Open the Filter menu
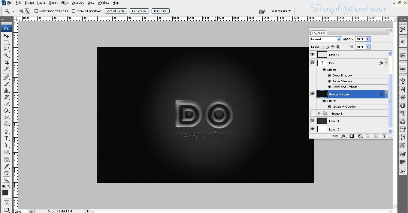 pyautogui.click(x=65, y=3)
